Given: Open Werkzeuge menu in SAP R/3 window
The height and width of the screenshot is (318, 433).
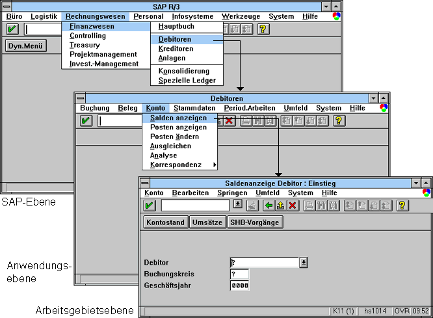Looking at the screenshot, I should click(241, 16).
